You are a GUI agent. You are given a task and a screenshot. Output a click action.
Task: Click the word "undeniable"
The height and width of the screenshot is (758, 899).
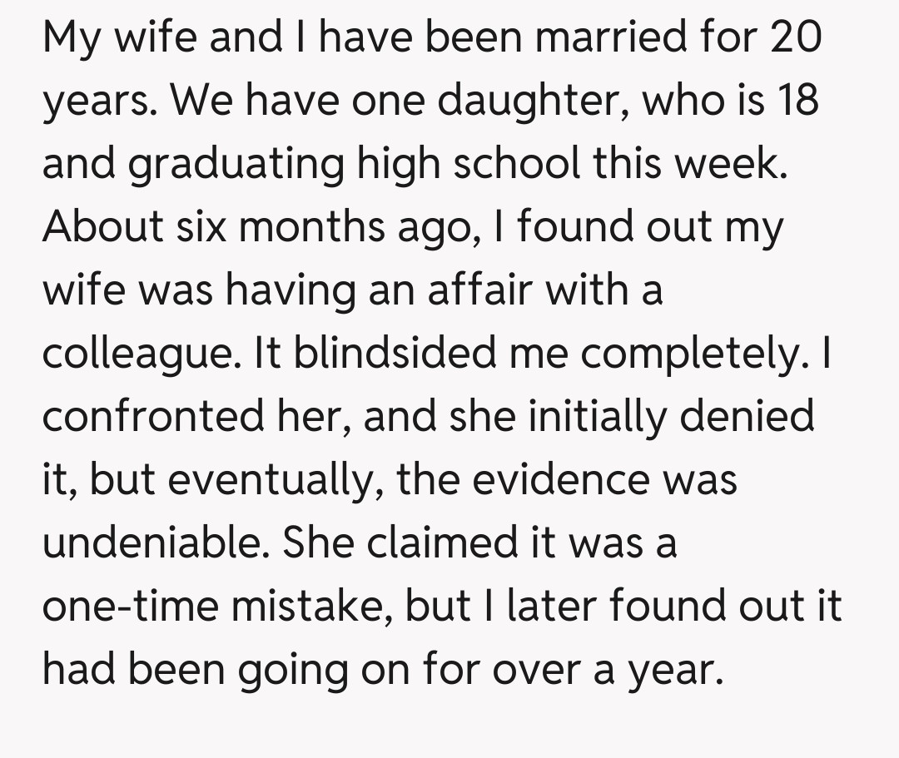[152, 542]
